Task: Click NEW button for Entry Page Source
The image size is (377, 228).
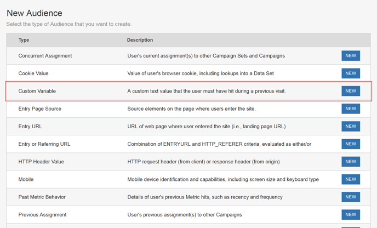Action: [351, 109]
